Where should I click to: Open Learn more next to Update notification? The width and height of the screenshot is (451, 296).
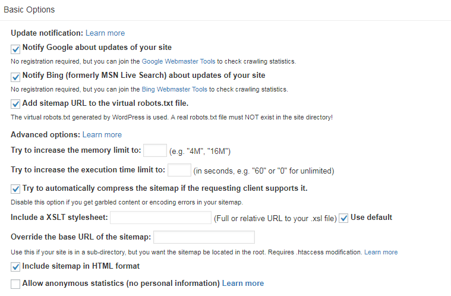(105, 33)
